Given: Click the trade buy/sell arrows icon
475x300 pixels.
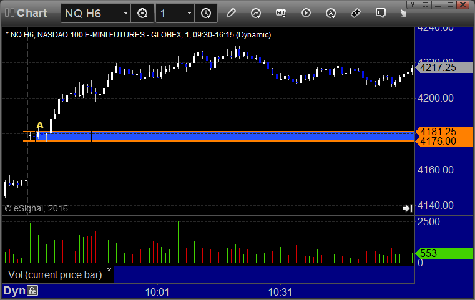Looking at the screenshot, I should coord(356,13).
